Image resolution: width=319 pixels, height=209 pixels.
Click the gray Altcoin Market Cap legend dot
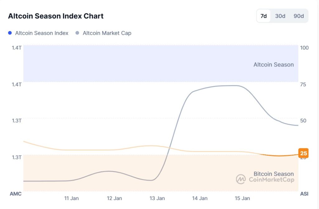(x=78, y=33)
